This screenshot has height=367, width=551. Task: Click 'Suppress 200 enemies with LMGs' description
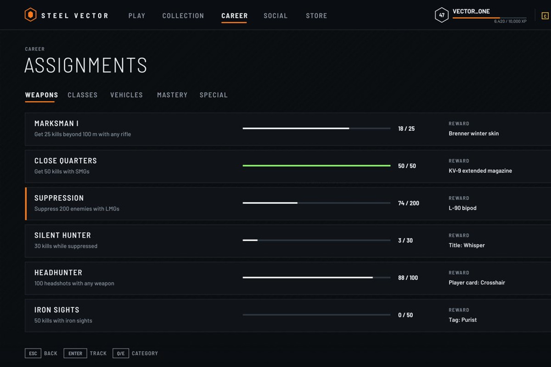[x=77, y=209]
